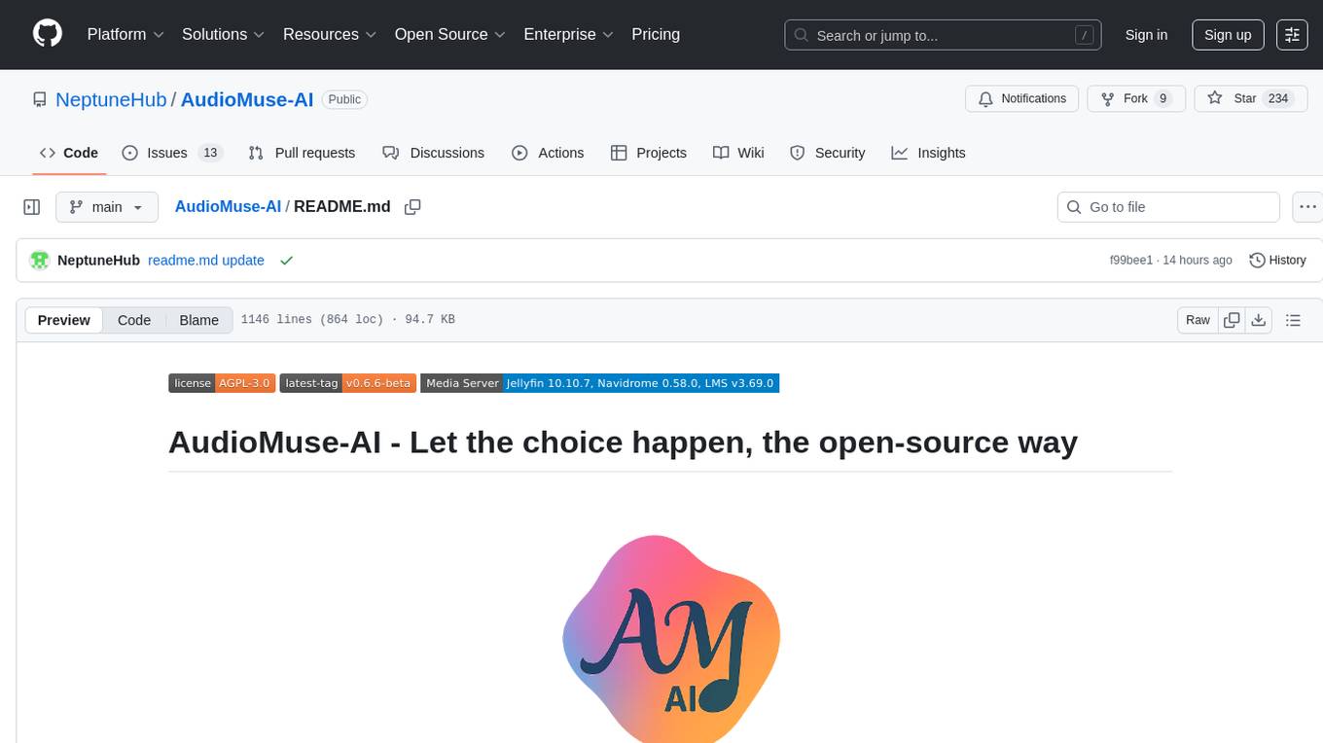Open the NeptuneHub owner link
Viewport: 1323px width, 743px height.
coord(111,99)
